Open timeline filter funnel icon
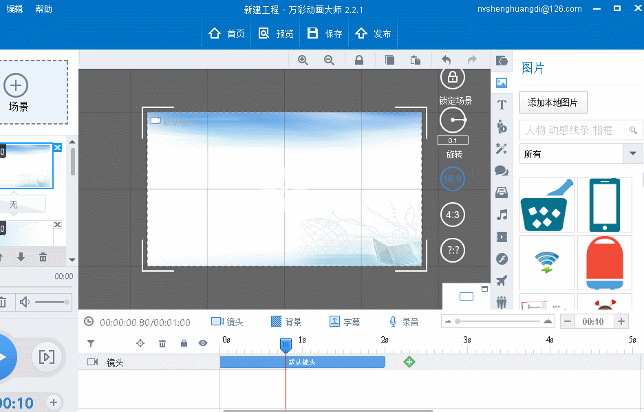Viewport: 644px width, 412px height. click(x=91, y=343)
